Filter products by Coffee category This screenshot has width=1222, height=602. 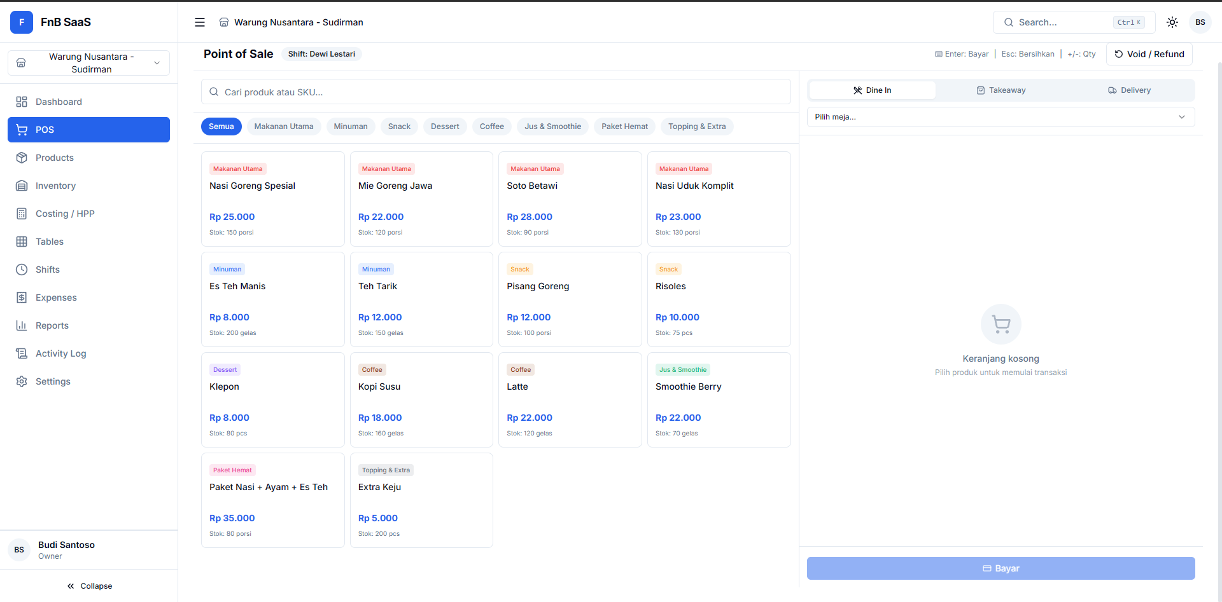pyautogui.click(x=491, y=127)
